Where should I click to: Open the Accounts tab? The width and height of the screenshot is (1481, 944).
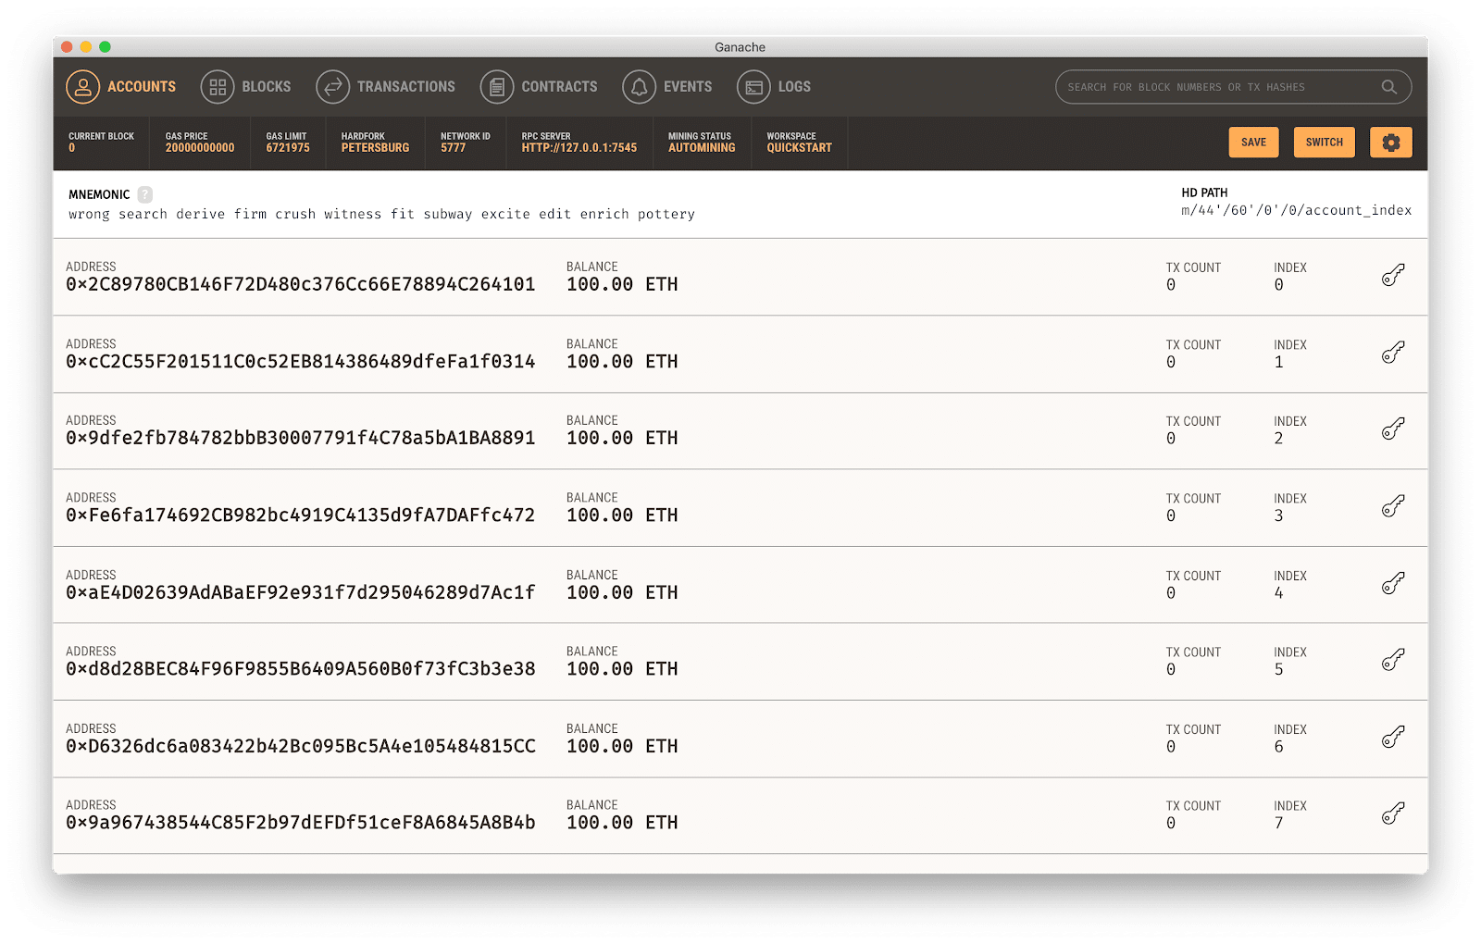121,87
